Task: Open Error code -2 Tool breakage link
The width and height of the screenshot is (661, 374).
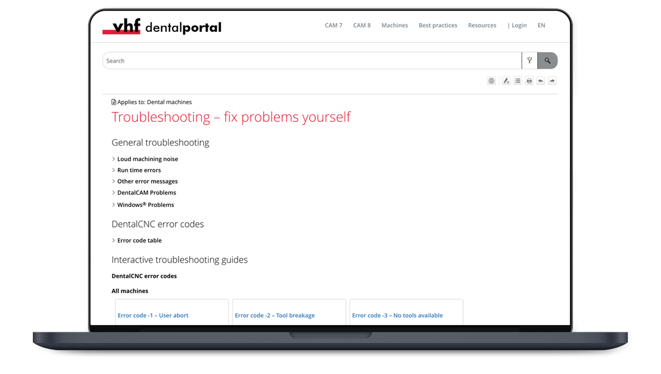Action: [275, 316]
